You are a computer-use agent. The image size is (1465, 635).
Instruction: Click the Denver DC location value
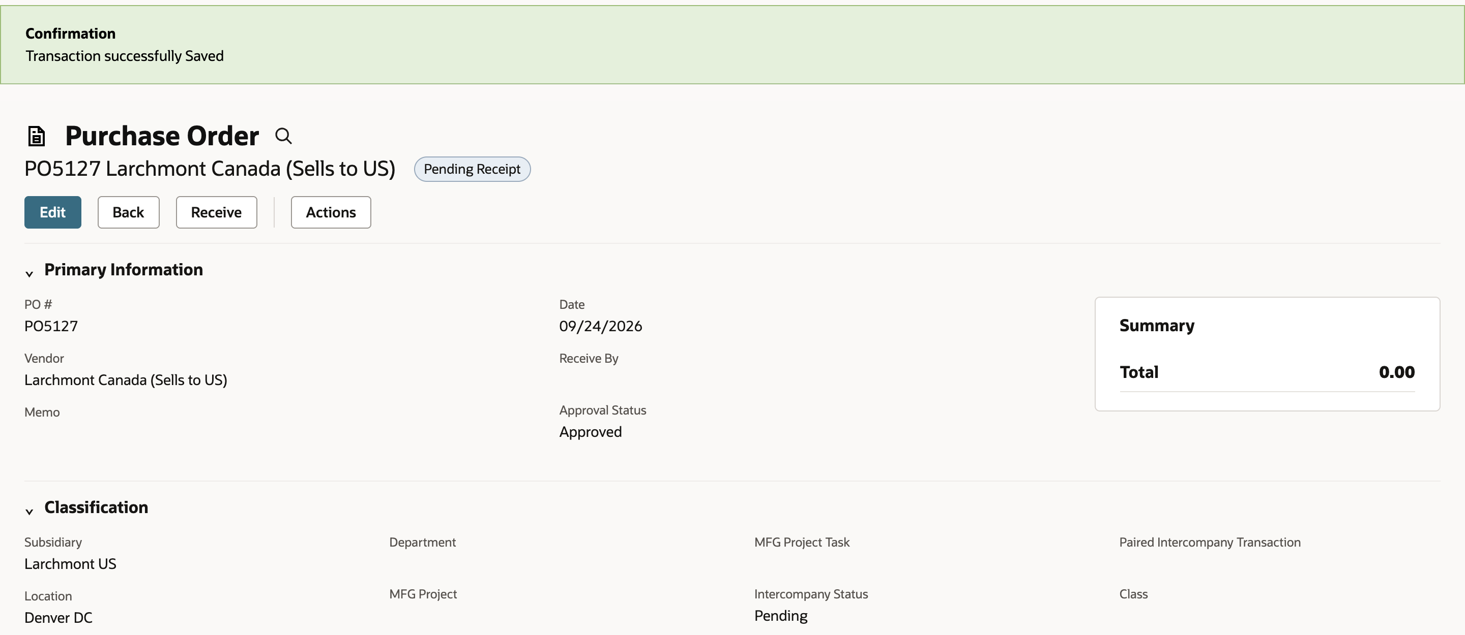pyautogui.click(x=58, y=618)
